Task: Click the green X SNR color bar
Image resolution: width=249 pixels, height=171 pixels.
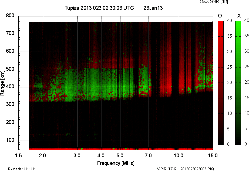Action: [x=238, y=83]
